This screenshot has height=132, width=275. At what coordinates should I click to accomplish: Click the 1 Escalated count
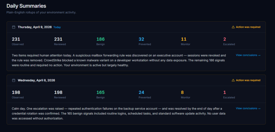[225, 93]
